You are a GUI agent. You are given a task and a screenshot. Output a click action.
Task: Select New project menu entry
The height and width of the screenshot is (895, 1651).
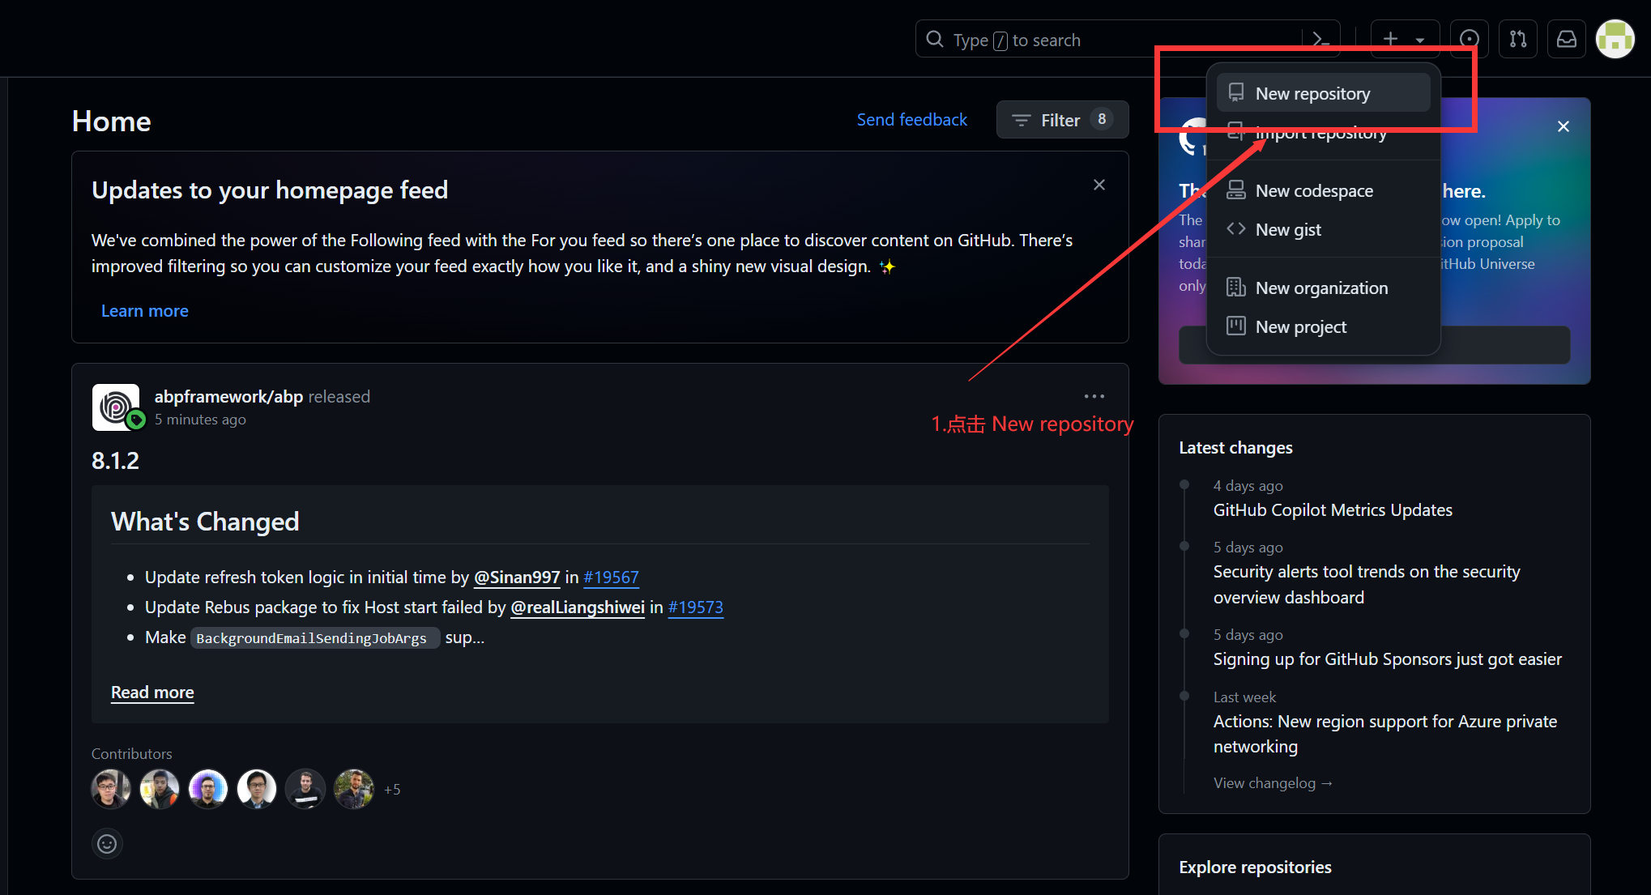point(1323,326)
